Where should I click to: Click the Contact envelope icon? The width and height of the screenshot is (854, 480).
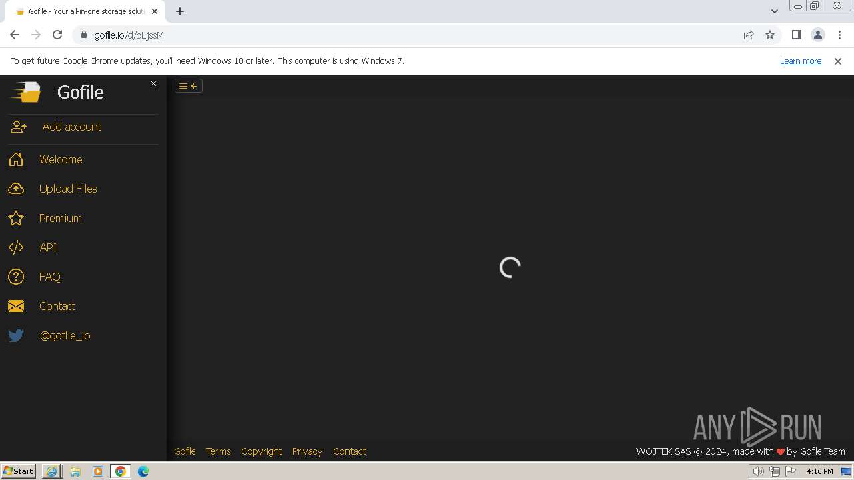pyautogui.click(x=16, y=306)
